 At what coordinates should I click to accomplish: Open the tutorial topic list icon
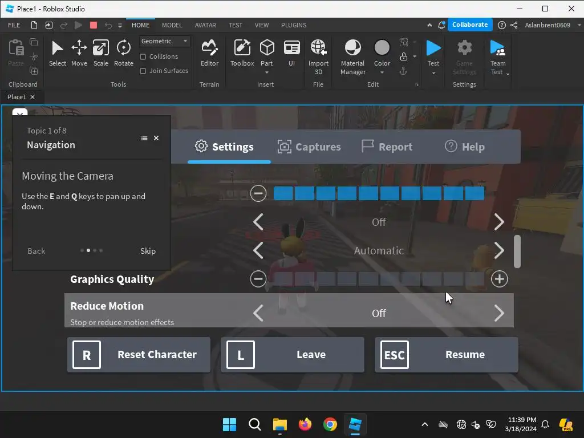click(x=144, y=138)
